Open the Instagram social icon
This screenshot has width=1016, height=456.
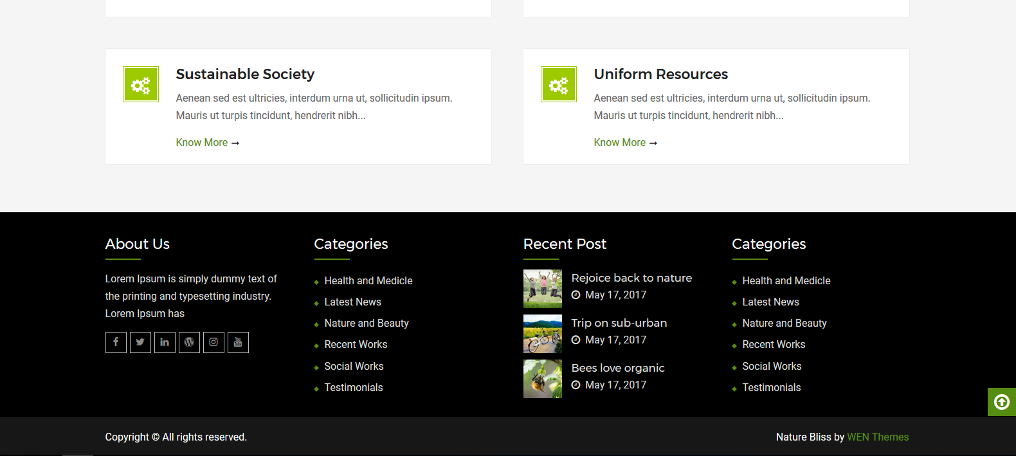pyautogui.click(x=213, y=342)
